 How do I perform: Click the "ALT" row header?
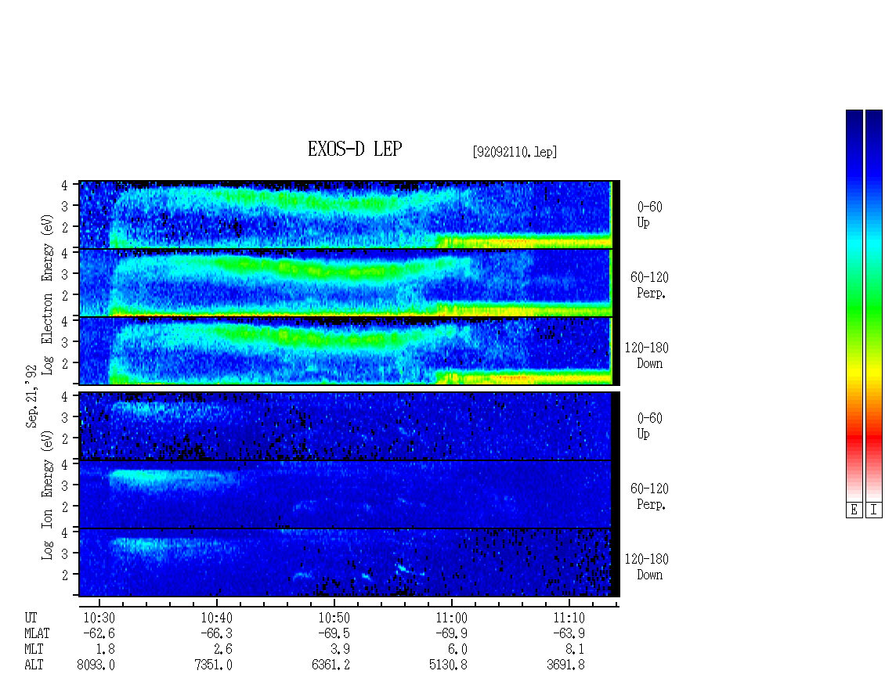(34, 665)
